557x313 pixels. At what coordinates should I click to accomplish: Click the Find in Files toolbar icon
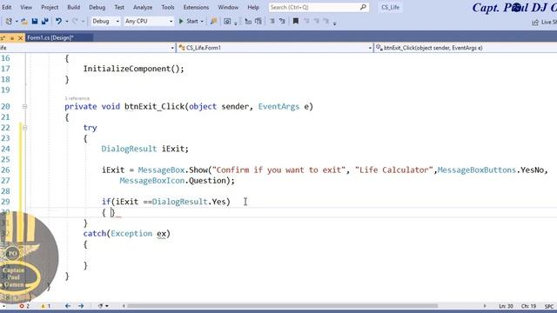213,21
